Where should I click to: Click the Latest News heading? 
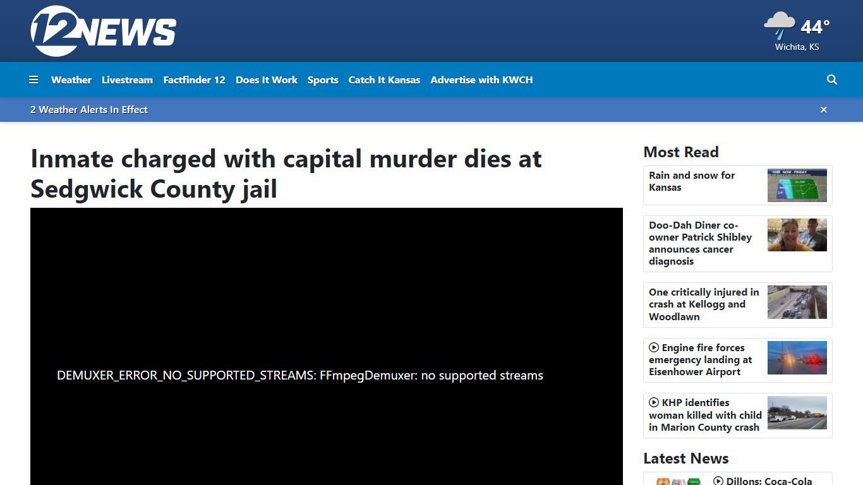686,458
